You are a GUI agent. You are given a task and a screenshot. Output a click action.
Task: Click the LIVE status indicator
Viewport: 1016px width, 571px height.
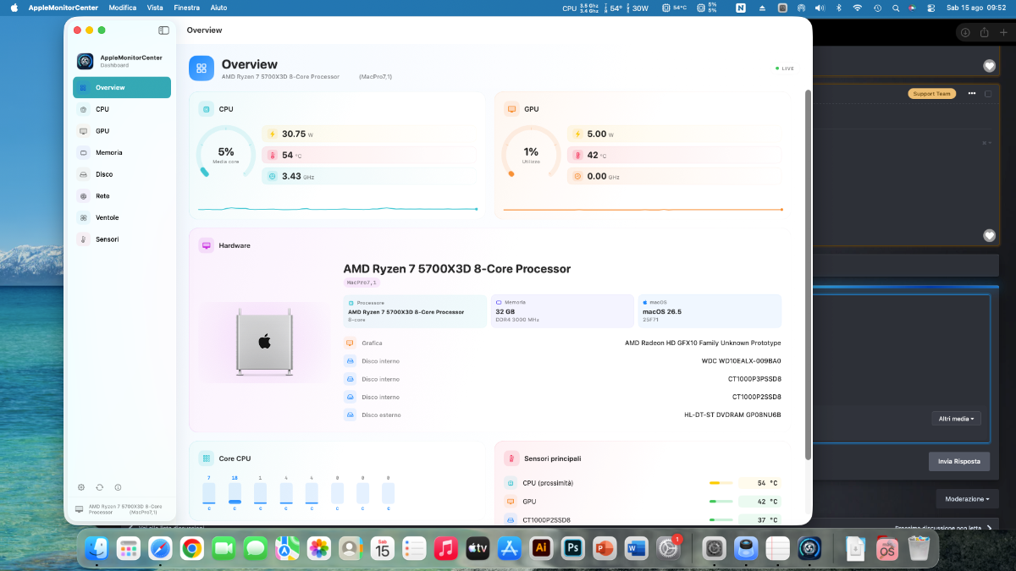point(785,69)
